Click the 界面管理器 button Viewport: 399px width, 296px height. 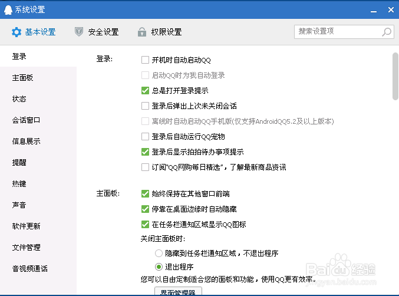coord(178,291)
